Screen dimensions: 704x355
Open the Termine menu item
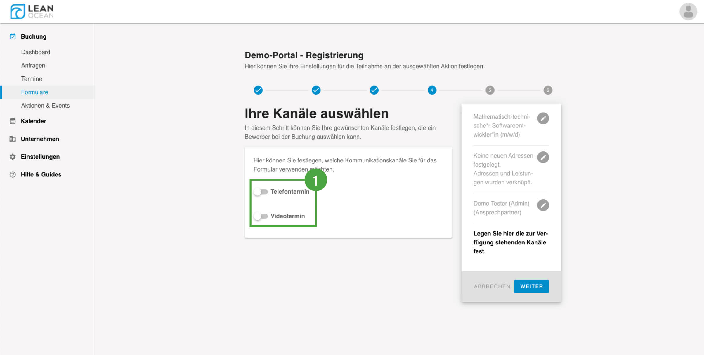pos(32,79)
